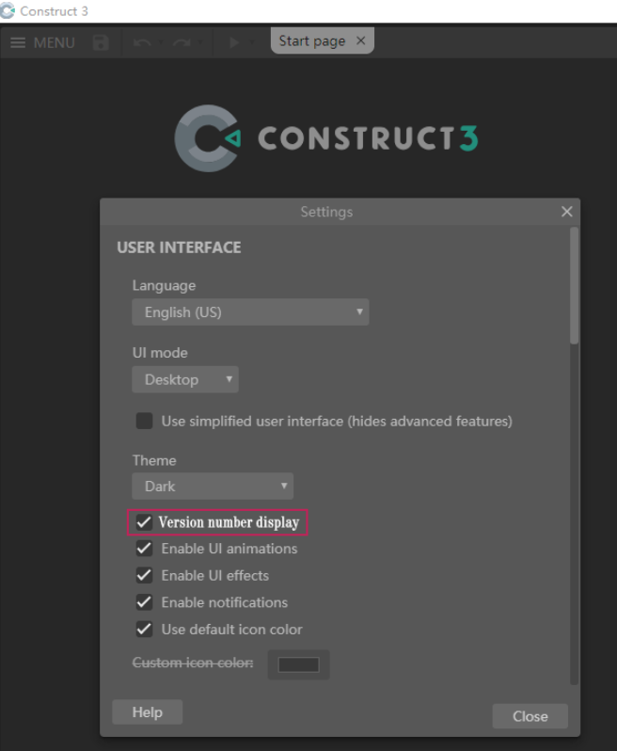Viewport: 617px width, 751px height.
Task: Close the Settings dialog with the X icon
Action: [567, 211]
